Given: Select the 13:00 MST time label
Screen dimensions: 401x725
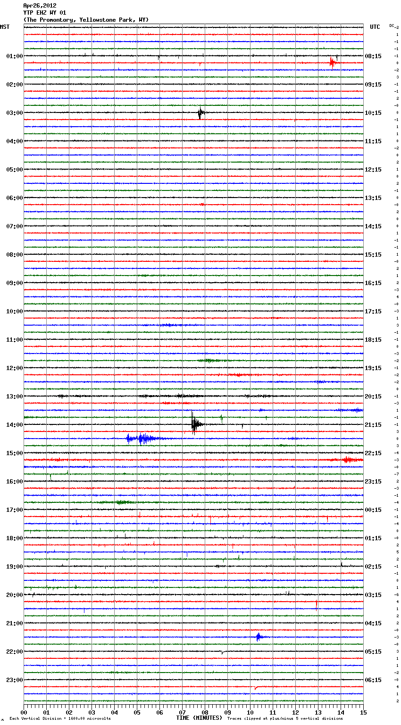Looking at the screenshot, I should (x=14, y=397).
